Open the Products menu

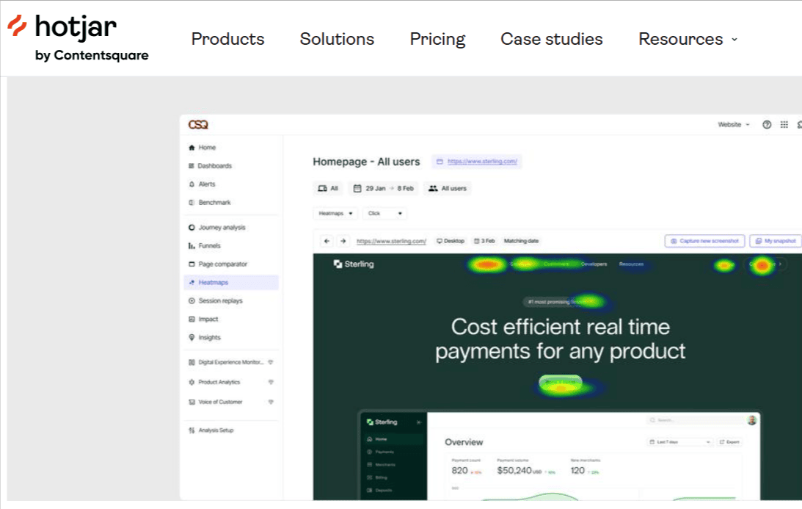tap(227, 39)
